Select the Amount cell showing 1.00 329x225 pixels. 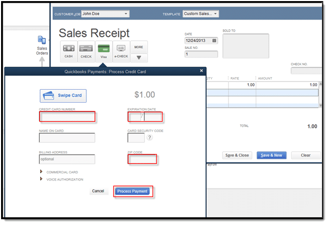[287, 85]
